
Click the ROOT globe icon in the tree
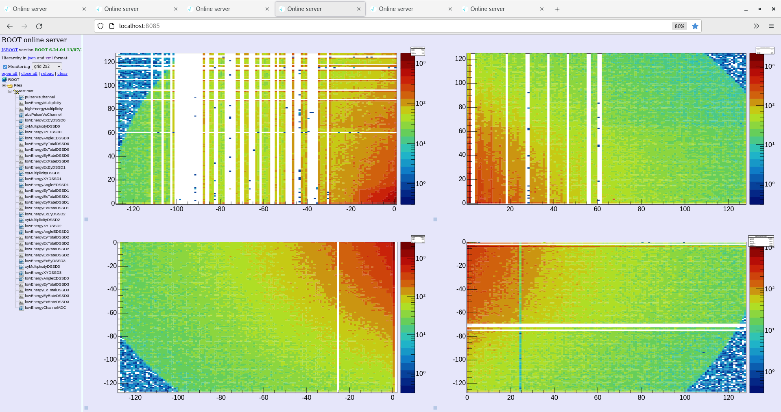[4, 80]
